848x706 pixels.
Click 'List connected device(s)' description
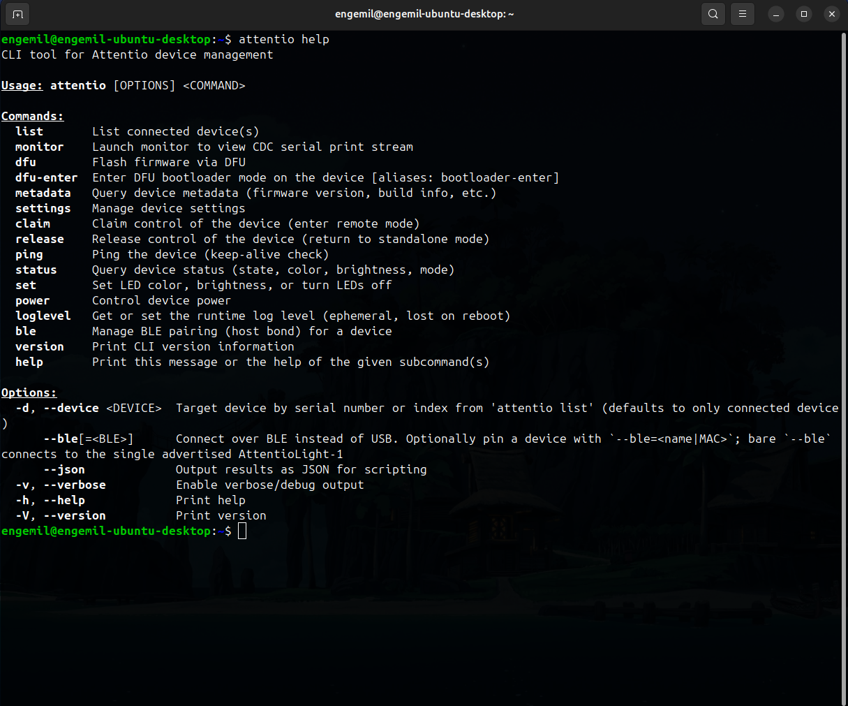(x=176, y=132)
